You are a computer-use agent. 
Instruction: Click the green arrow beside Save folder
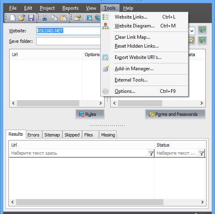click(202, 40)
